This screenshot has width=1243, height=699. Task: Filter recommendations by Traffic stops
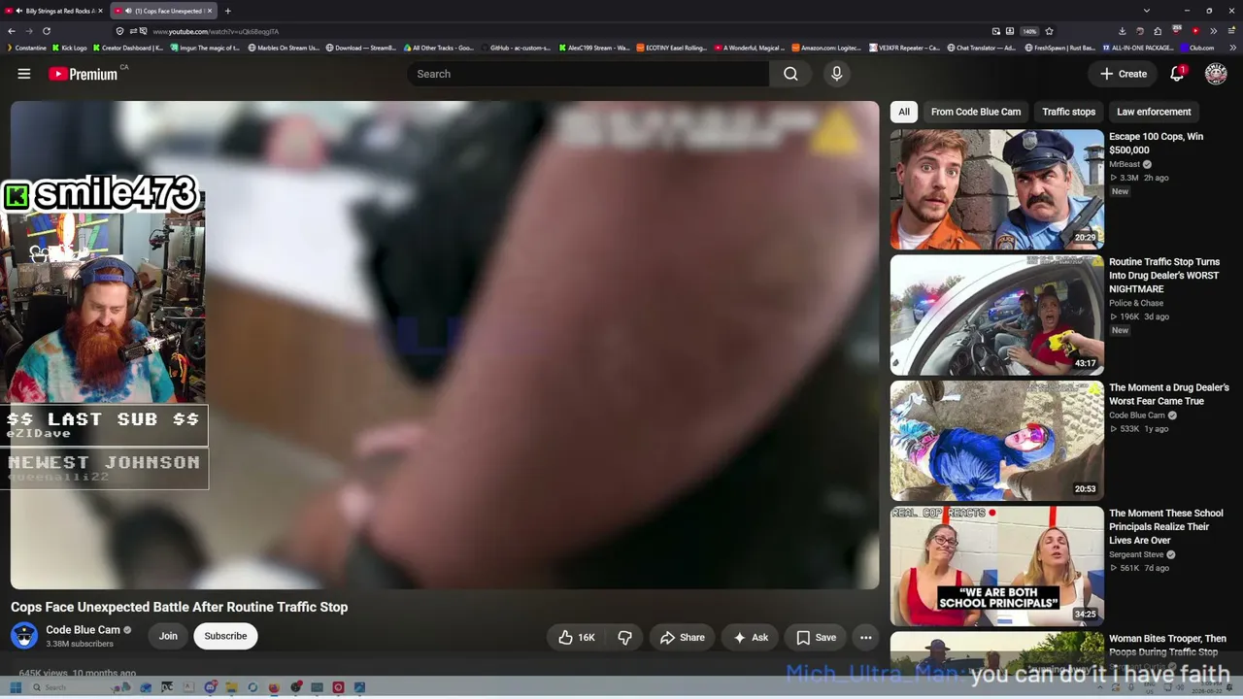click(1068, 112)
